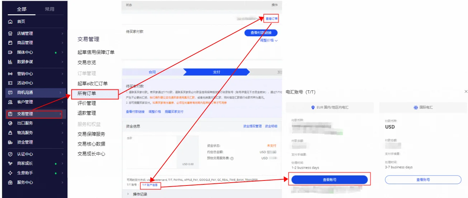Open 起草e收汇订单 in the submenu

point(93,84)
